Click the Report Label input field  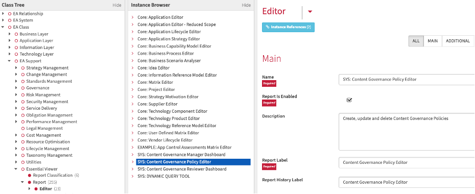[x=407, y=162]
